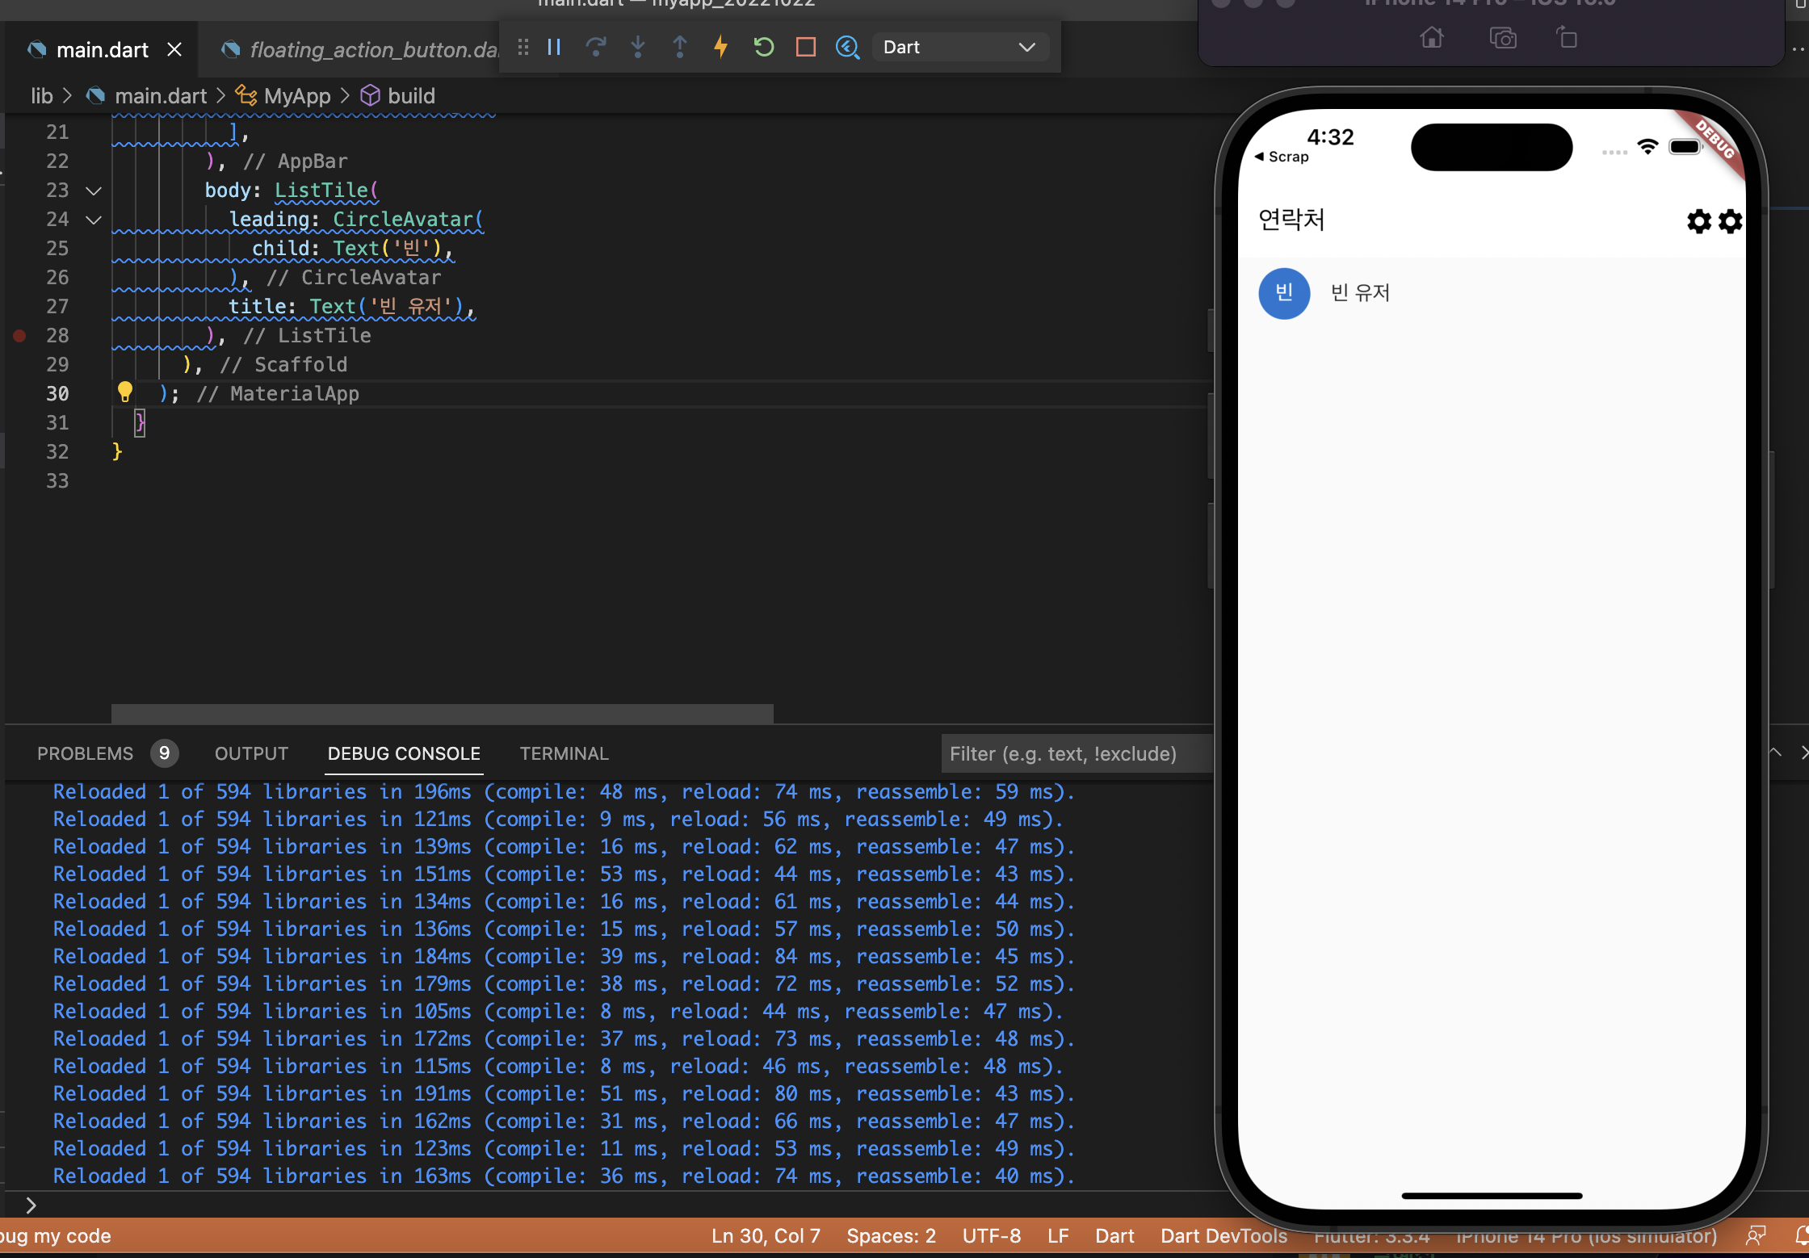Stop debugging with the red square
The image size is (1809, 1258).
pos(805,47)
